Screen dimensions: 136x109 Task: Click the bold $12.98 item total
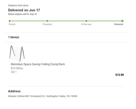119,75
